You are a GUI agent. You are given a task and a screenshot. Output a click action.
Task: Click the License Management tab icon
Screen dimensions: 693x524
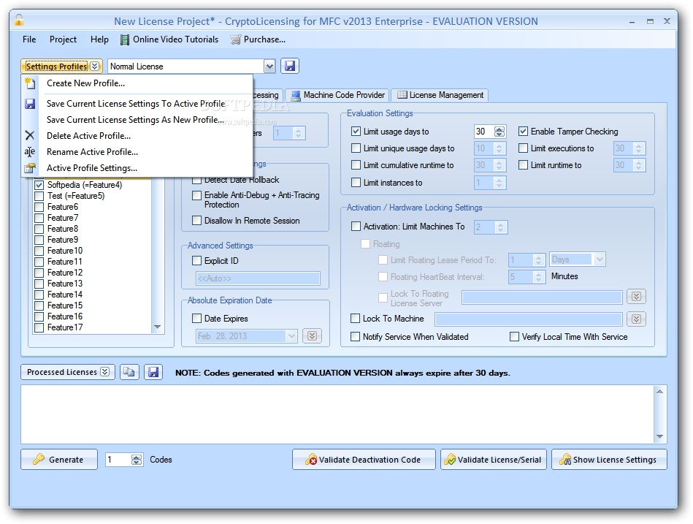402,94
